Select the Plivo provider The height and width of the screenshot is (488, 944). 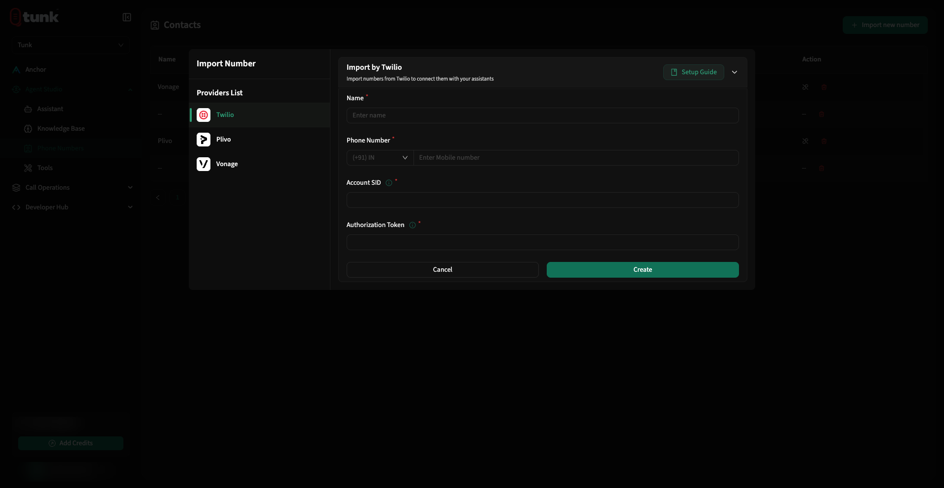point(260,140)
